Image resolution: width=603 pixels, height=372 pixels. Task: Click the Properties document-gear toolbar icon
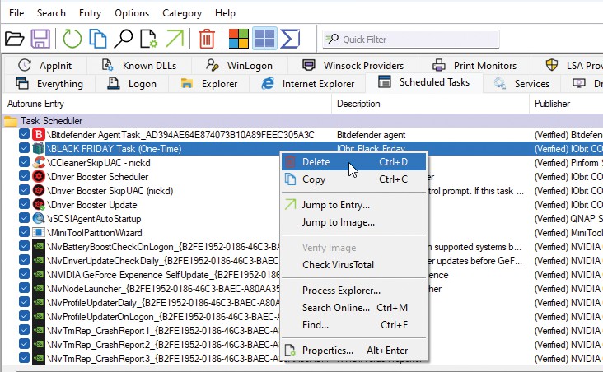[x=148, y=39]
